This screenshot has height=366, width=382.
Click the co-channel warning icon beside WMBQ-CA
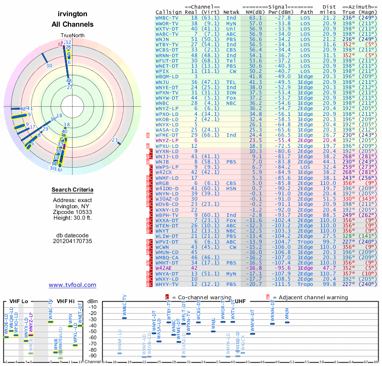151,258
